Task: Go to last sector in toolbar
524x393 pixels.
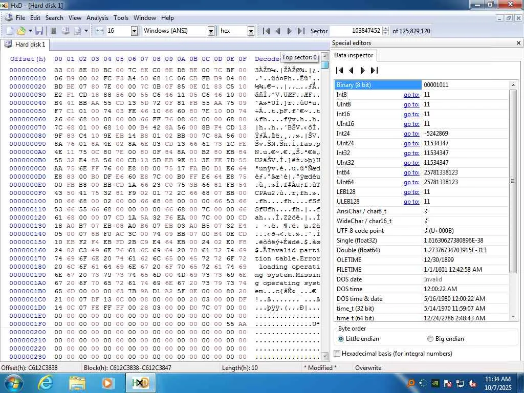Action: pos(301,31)
